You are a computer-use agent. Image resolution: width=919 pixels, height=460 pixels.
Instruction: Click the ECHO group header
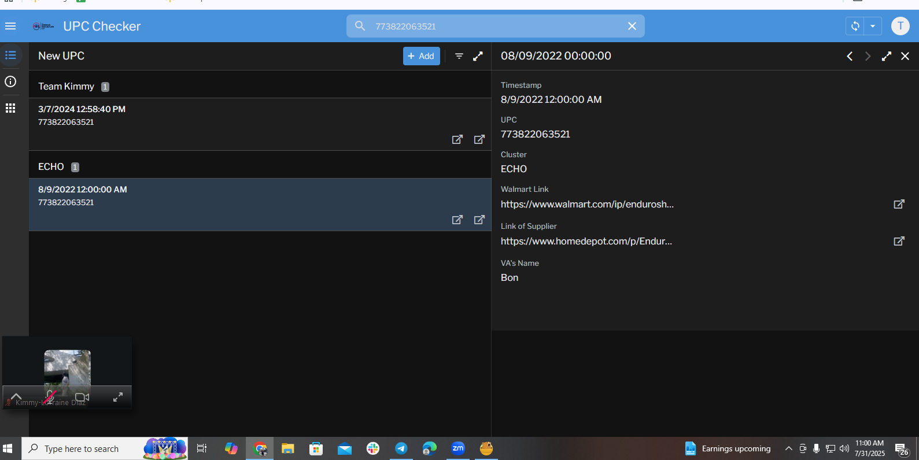pyautogui.click(x=260, y=166)
